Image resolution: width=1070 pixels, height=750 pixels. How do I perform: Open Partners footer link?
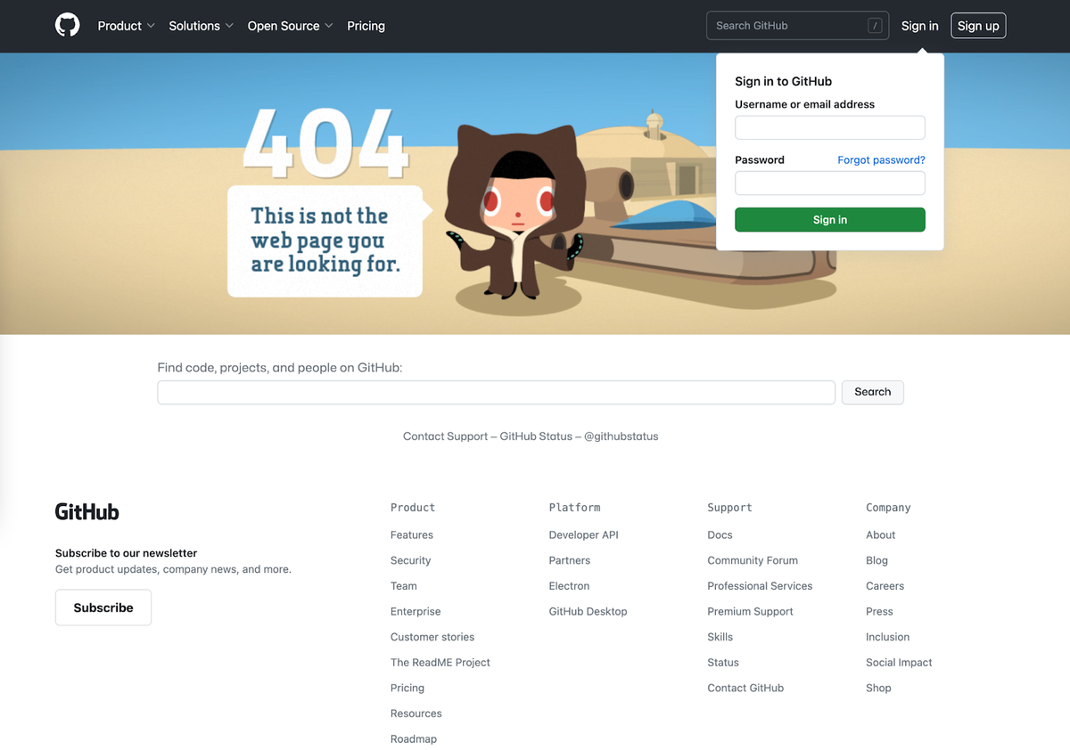pyautogui.click(x=570, y=560)
